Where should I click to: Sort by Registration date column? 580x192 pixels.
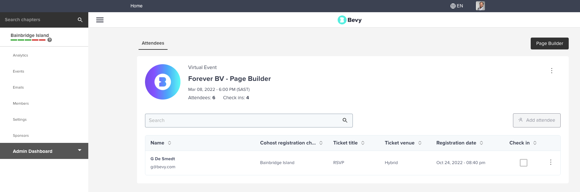point(481,143)
